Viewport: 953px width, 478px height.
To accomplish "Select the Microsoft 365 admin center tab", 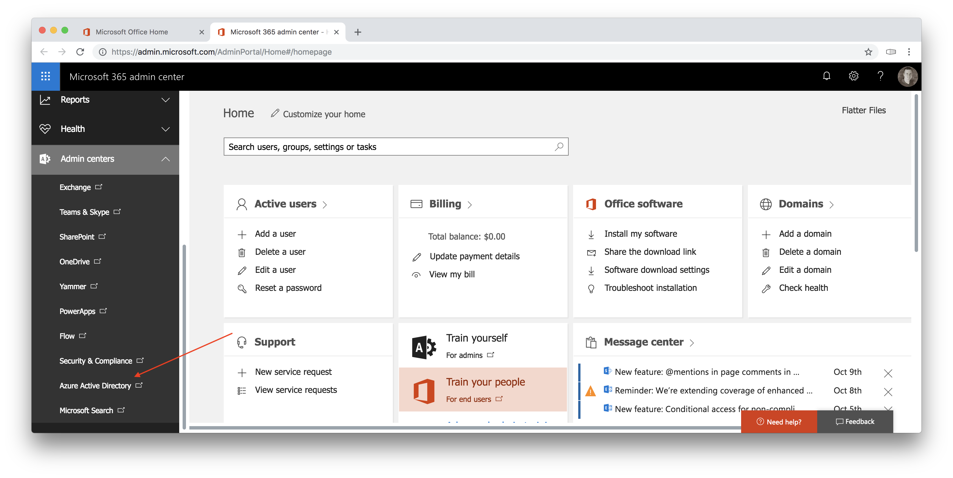I will coord(278,32).
